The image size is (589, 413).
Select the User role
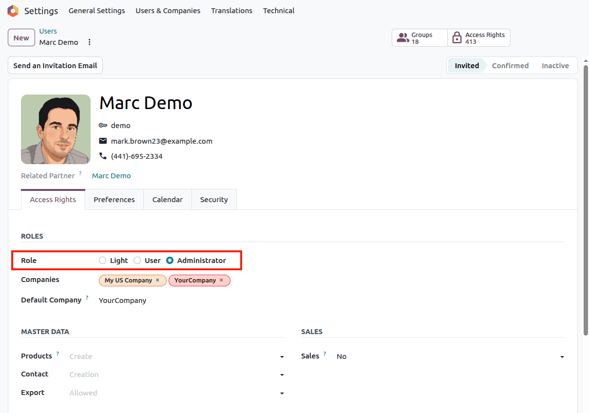(137, 261)
